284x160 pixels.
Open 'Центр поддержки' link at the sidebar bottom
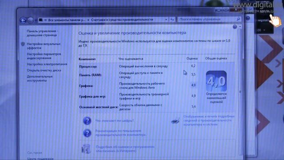(x=40, y=159)
